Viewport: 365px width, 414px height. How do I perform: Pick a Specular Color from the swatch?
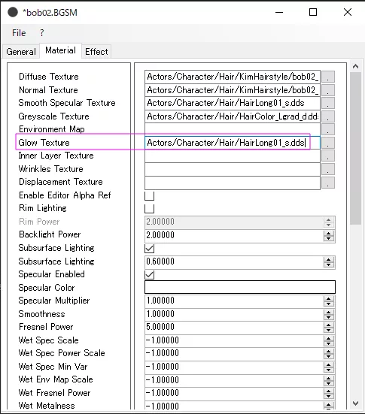pos(240,287)
